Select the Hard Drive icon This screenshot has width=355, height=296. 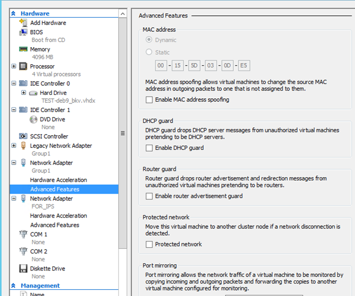(x=33, y=93)
